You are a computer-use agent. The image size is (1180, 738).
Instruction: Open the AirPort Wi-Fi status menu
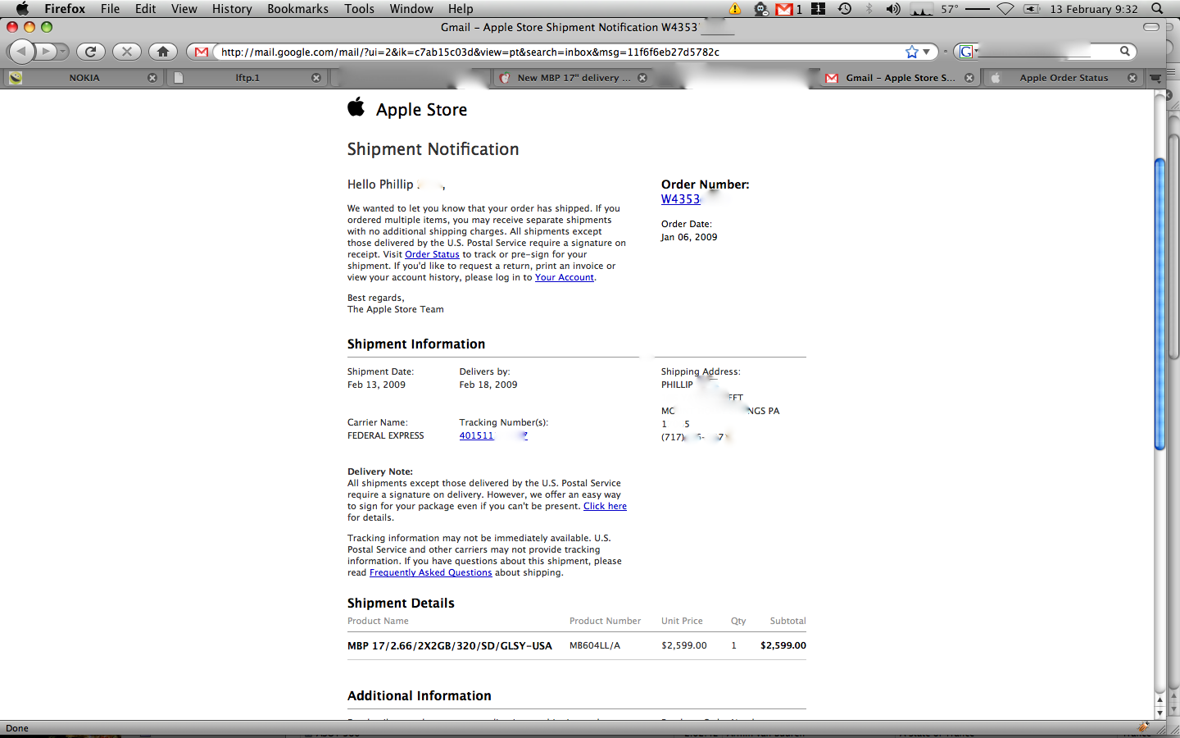1005,9
